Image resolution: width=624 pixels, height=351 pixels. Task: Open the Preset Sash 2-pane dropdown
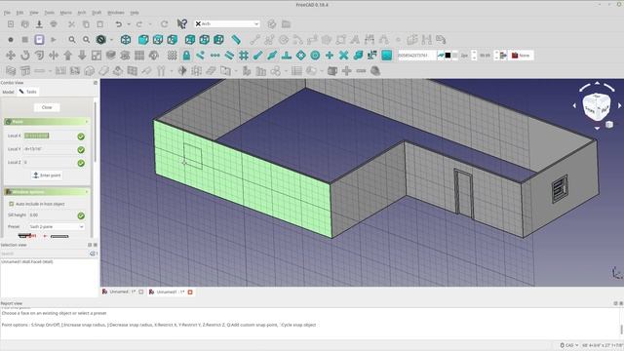[x=57, y=226]
